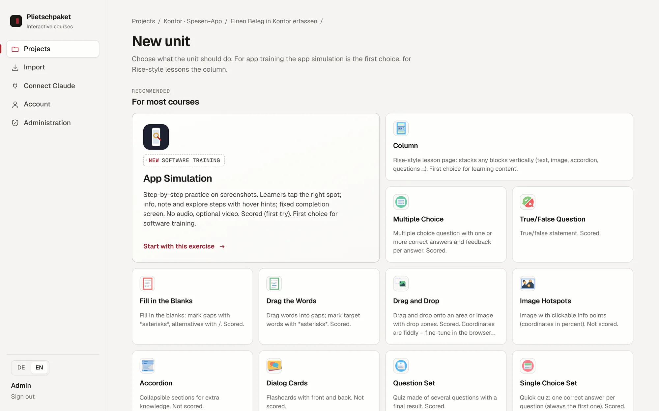Viewport: 659px width, 411px height.
Task: Pick the Image Hotspots title
Action: pyautogui.click(x=545, y=301)
